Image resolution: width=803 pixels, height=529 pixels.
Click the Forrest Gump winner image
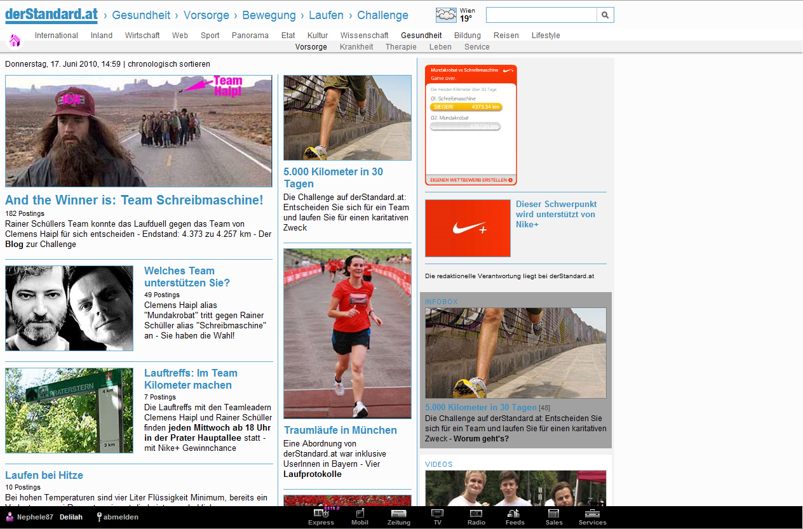click(138, 131)
